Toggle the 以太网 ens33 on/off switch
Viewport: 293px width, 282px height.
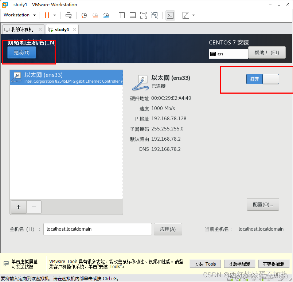(262, 79)
